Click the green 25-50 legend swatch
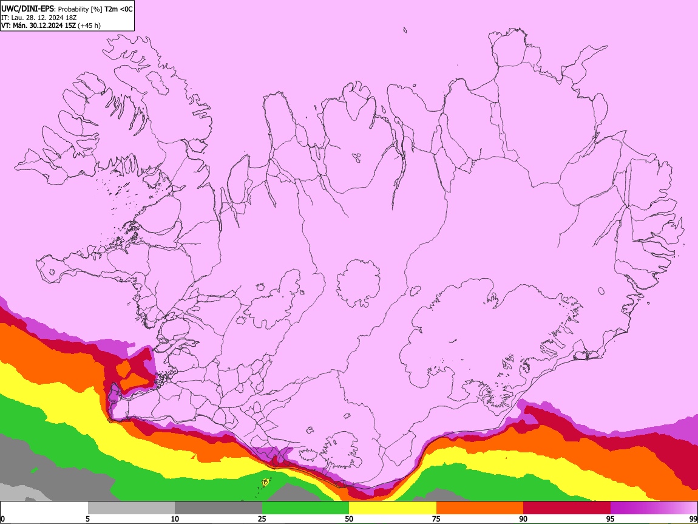Screen dimensions: 698x524 point(305,508)
